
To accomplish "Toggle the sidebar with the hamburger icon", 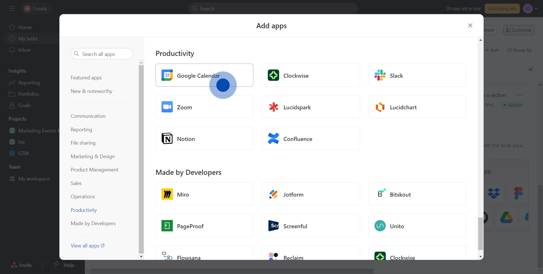I will point(12,8).
